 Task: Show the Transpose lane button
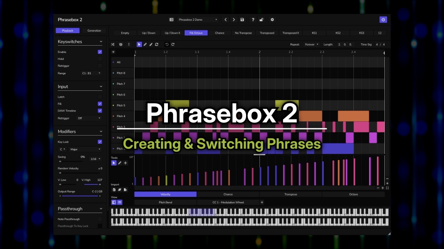coord(290,194)
